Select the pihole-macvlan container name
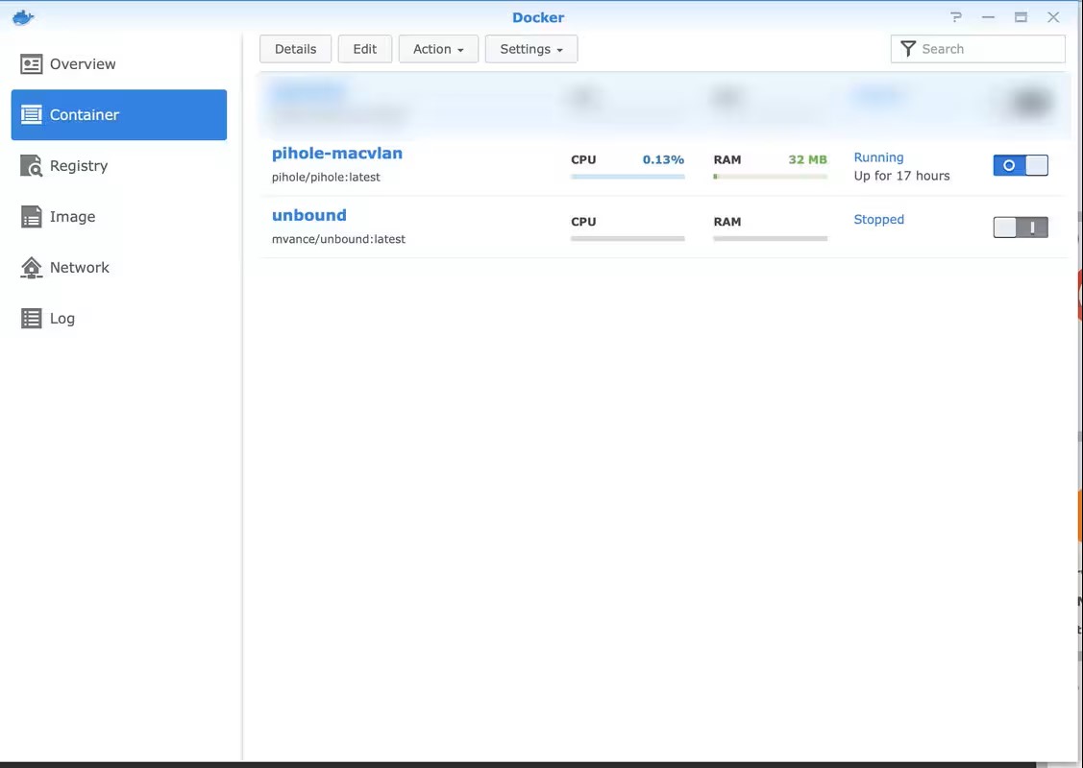Image resolution: width=1083 pixels, height=768 pixels. (336, 154)
